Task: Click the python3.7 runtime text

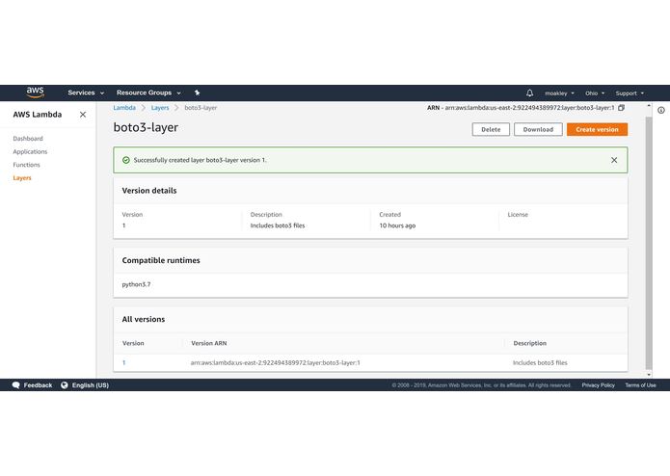Action: [x=136, y=284]
